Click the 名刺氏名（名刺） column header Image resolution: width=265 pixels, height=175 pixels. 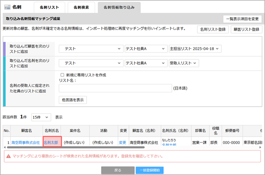coord(176,131)
